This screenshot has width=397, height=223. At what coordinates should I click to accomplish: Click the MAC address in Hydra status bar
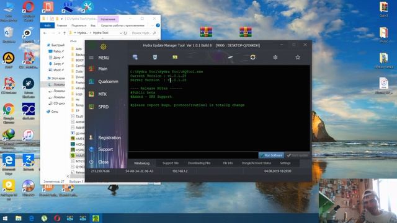pos(139,171)
